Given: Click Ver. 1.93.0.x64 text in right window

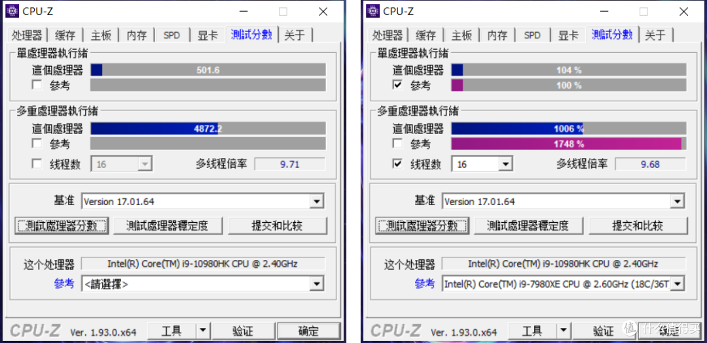Looking at the screenshot, I should 464,332.
